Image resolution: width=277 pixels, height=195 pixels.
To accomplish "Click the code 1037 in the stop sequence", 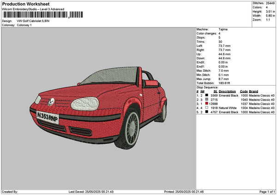I will pos(244,104).
